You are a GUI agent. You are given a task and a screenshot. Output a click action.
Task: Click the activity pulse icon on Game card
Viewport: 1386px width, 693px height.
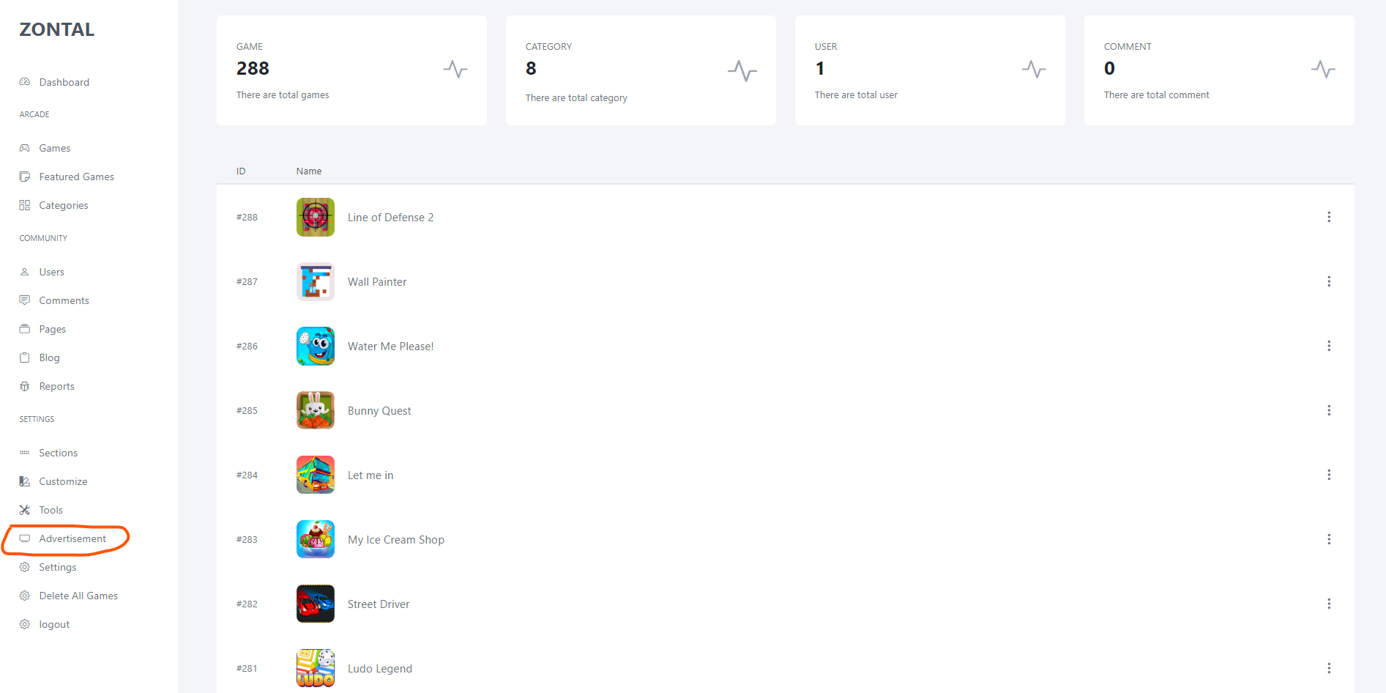(x=455, y=70)
